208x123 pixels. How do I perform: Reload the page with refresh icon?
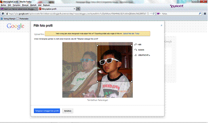[x=154, y=14]
